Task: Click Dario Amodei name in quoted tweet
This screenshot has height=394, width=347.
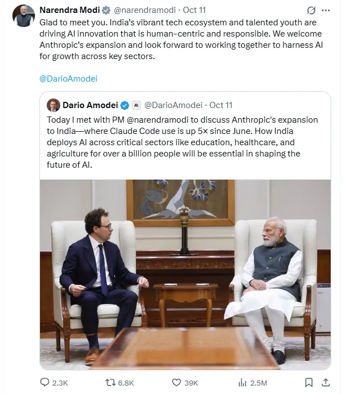Action: [x=90, y=105]
